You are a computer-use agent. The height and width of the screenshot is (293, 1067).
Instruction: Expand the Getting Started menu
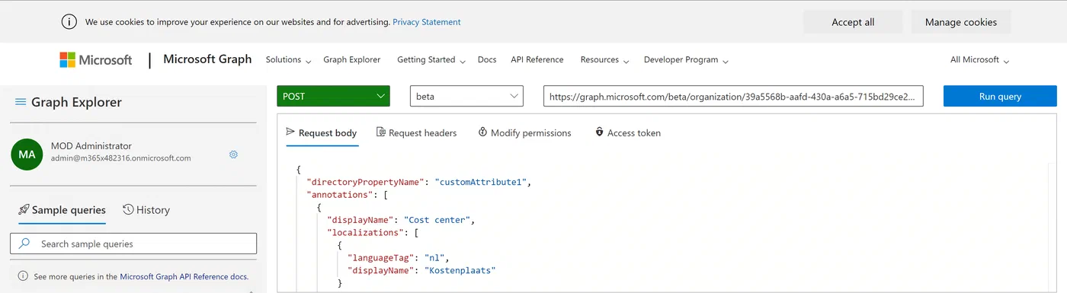pos(431,60)
